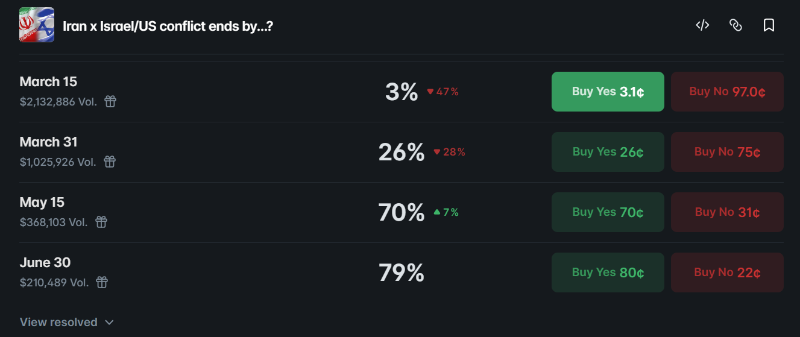Buy Yes at 3.1¢ for March 15
This screenshot has width=800, height=337.
click(x=608, y=92)
